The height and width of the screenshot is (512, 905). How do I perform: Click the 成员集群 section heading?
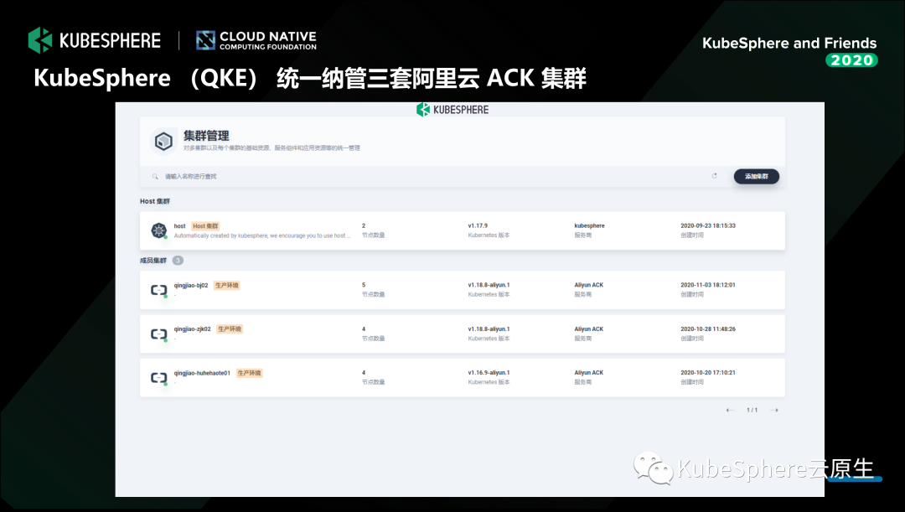click(x=153, y=261)
